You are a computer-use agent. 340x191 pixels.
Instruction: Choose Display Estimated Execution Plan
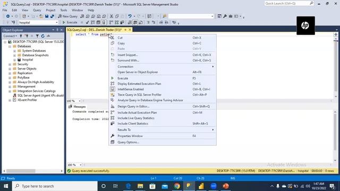click(x=163, y=84)
